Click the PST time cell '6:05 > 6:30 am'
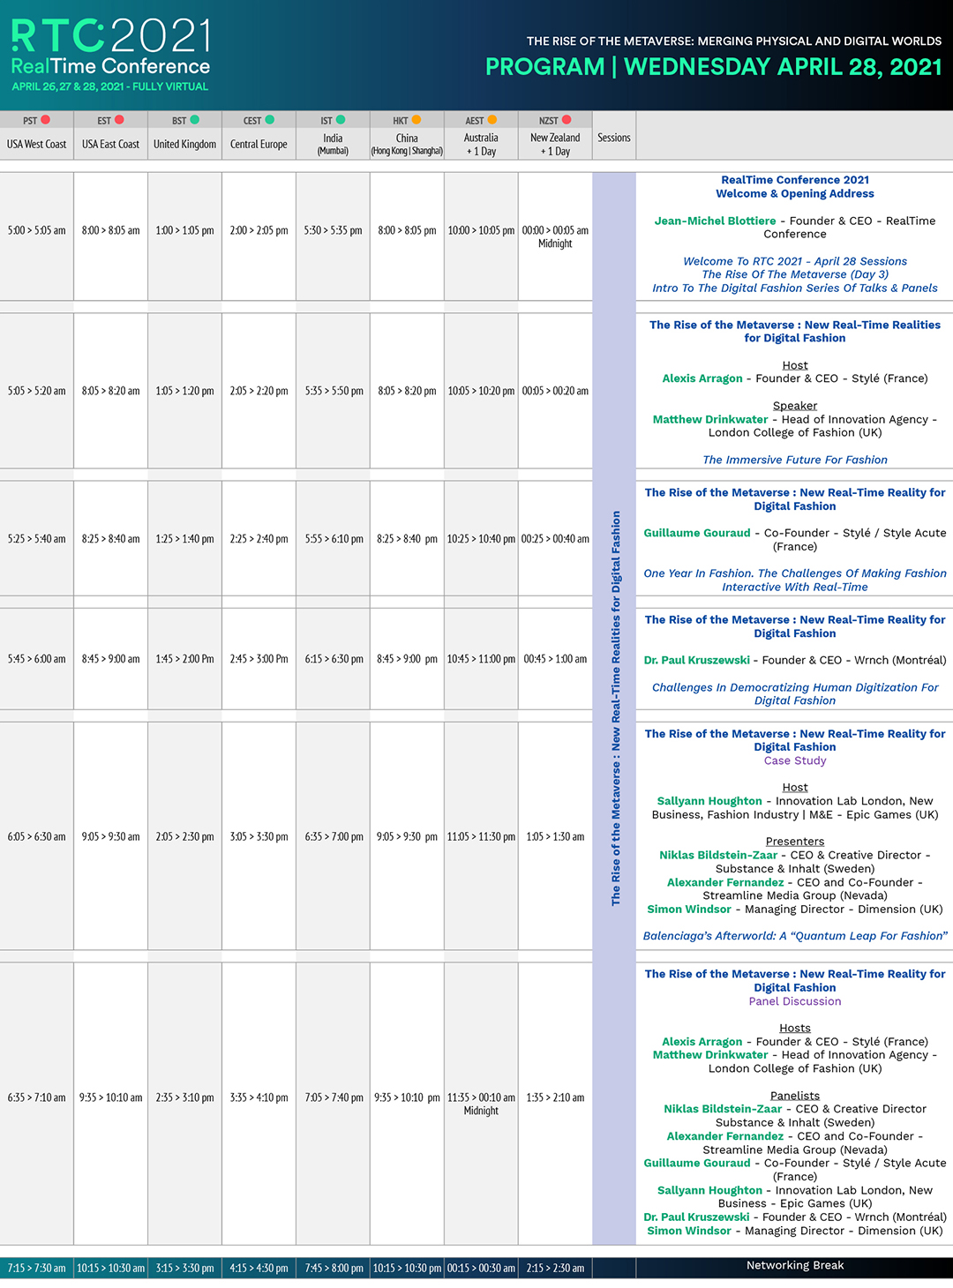This screenshot has height=1288, width=953. pos(37,836)
